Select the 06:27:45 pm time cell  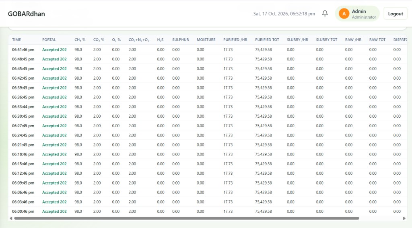coord(23,126)
